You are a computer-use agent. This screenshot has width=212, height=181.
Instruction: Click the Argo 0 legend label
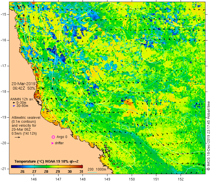(62, 137)
